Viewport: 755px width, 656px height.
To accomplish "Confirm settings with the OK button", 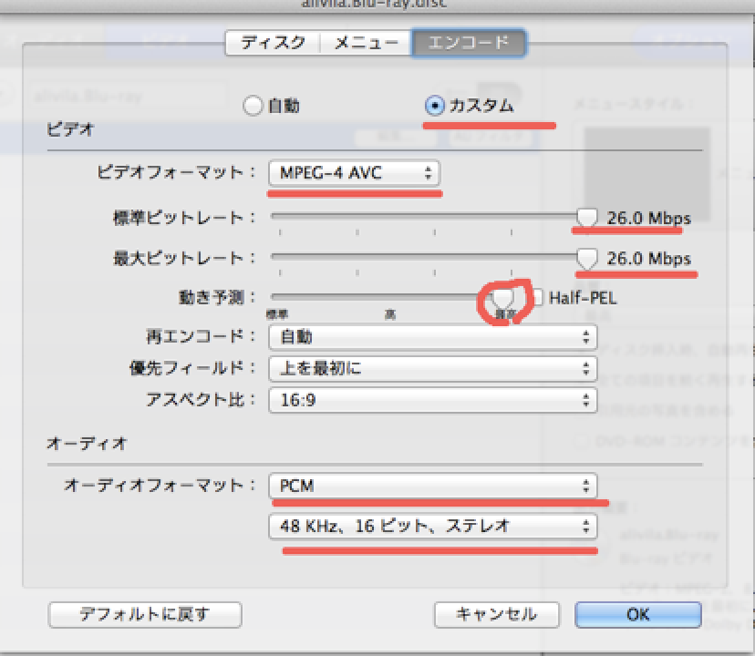I will [x=638, y=615].
